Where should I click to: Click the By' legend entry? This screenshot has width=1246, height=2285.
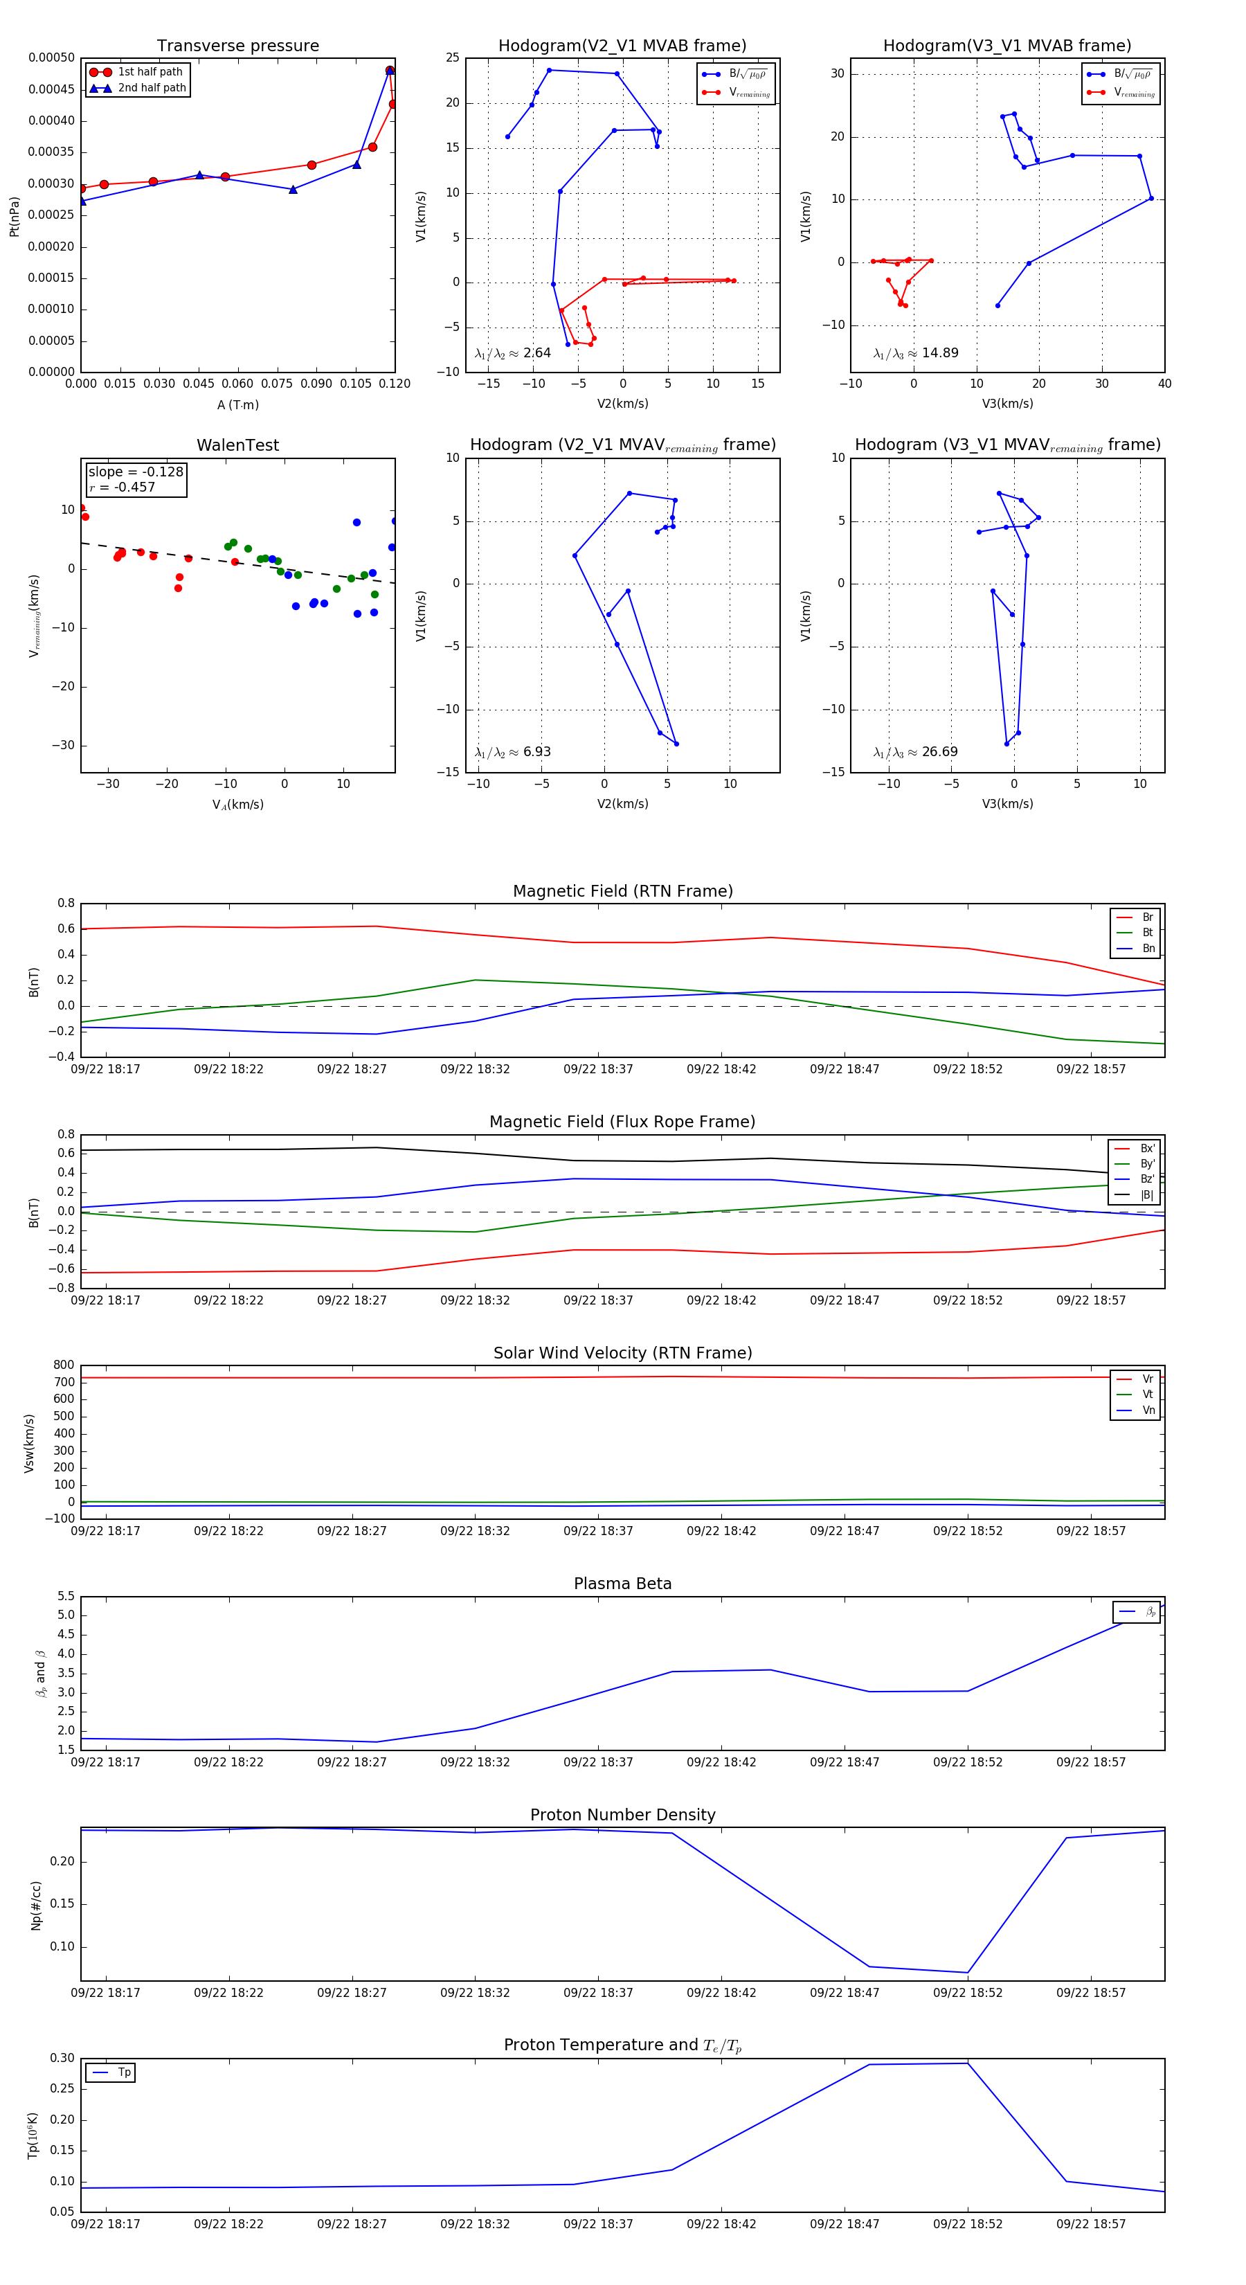[x=1135, y=1164]
